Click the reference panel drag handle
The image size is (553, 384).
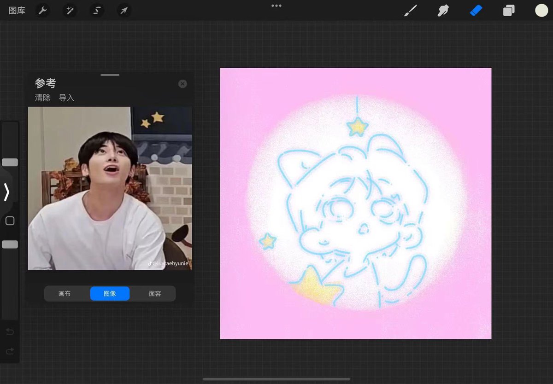pyautogui.click(x=110, y=75)
